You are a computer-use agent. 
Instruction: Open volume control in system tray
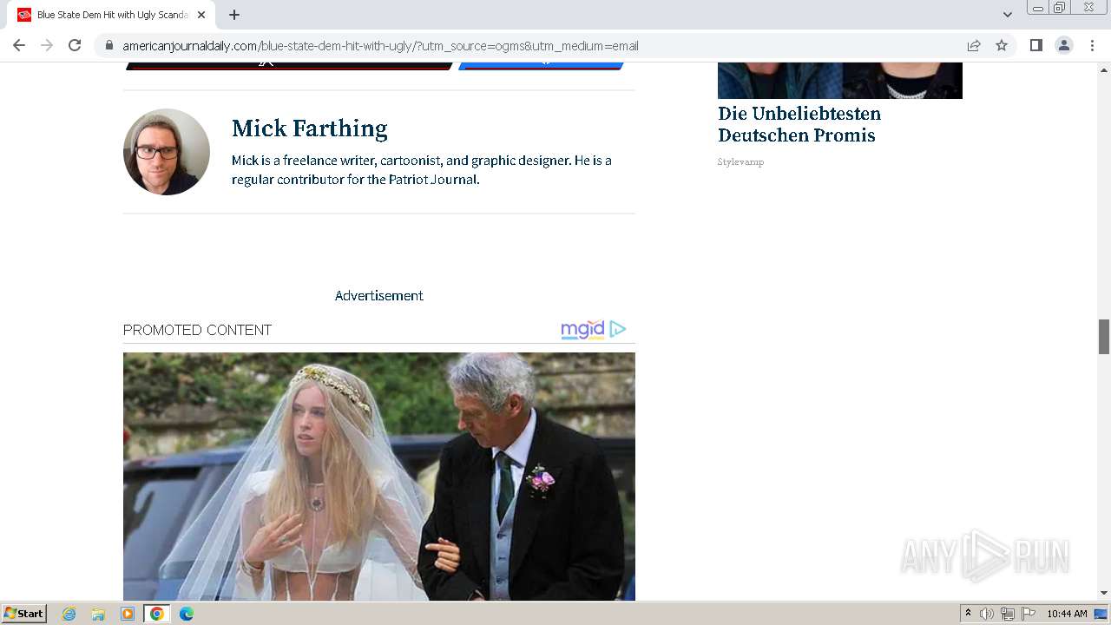point(987,614)
